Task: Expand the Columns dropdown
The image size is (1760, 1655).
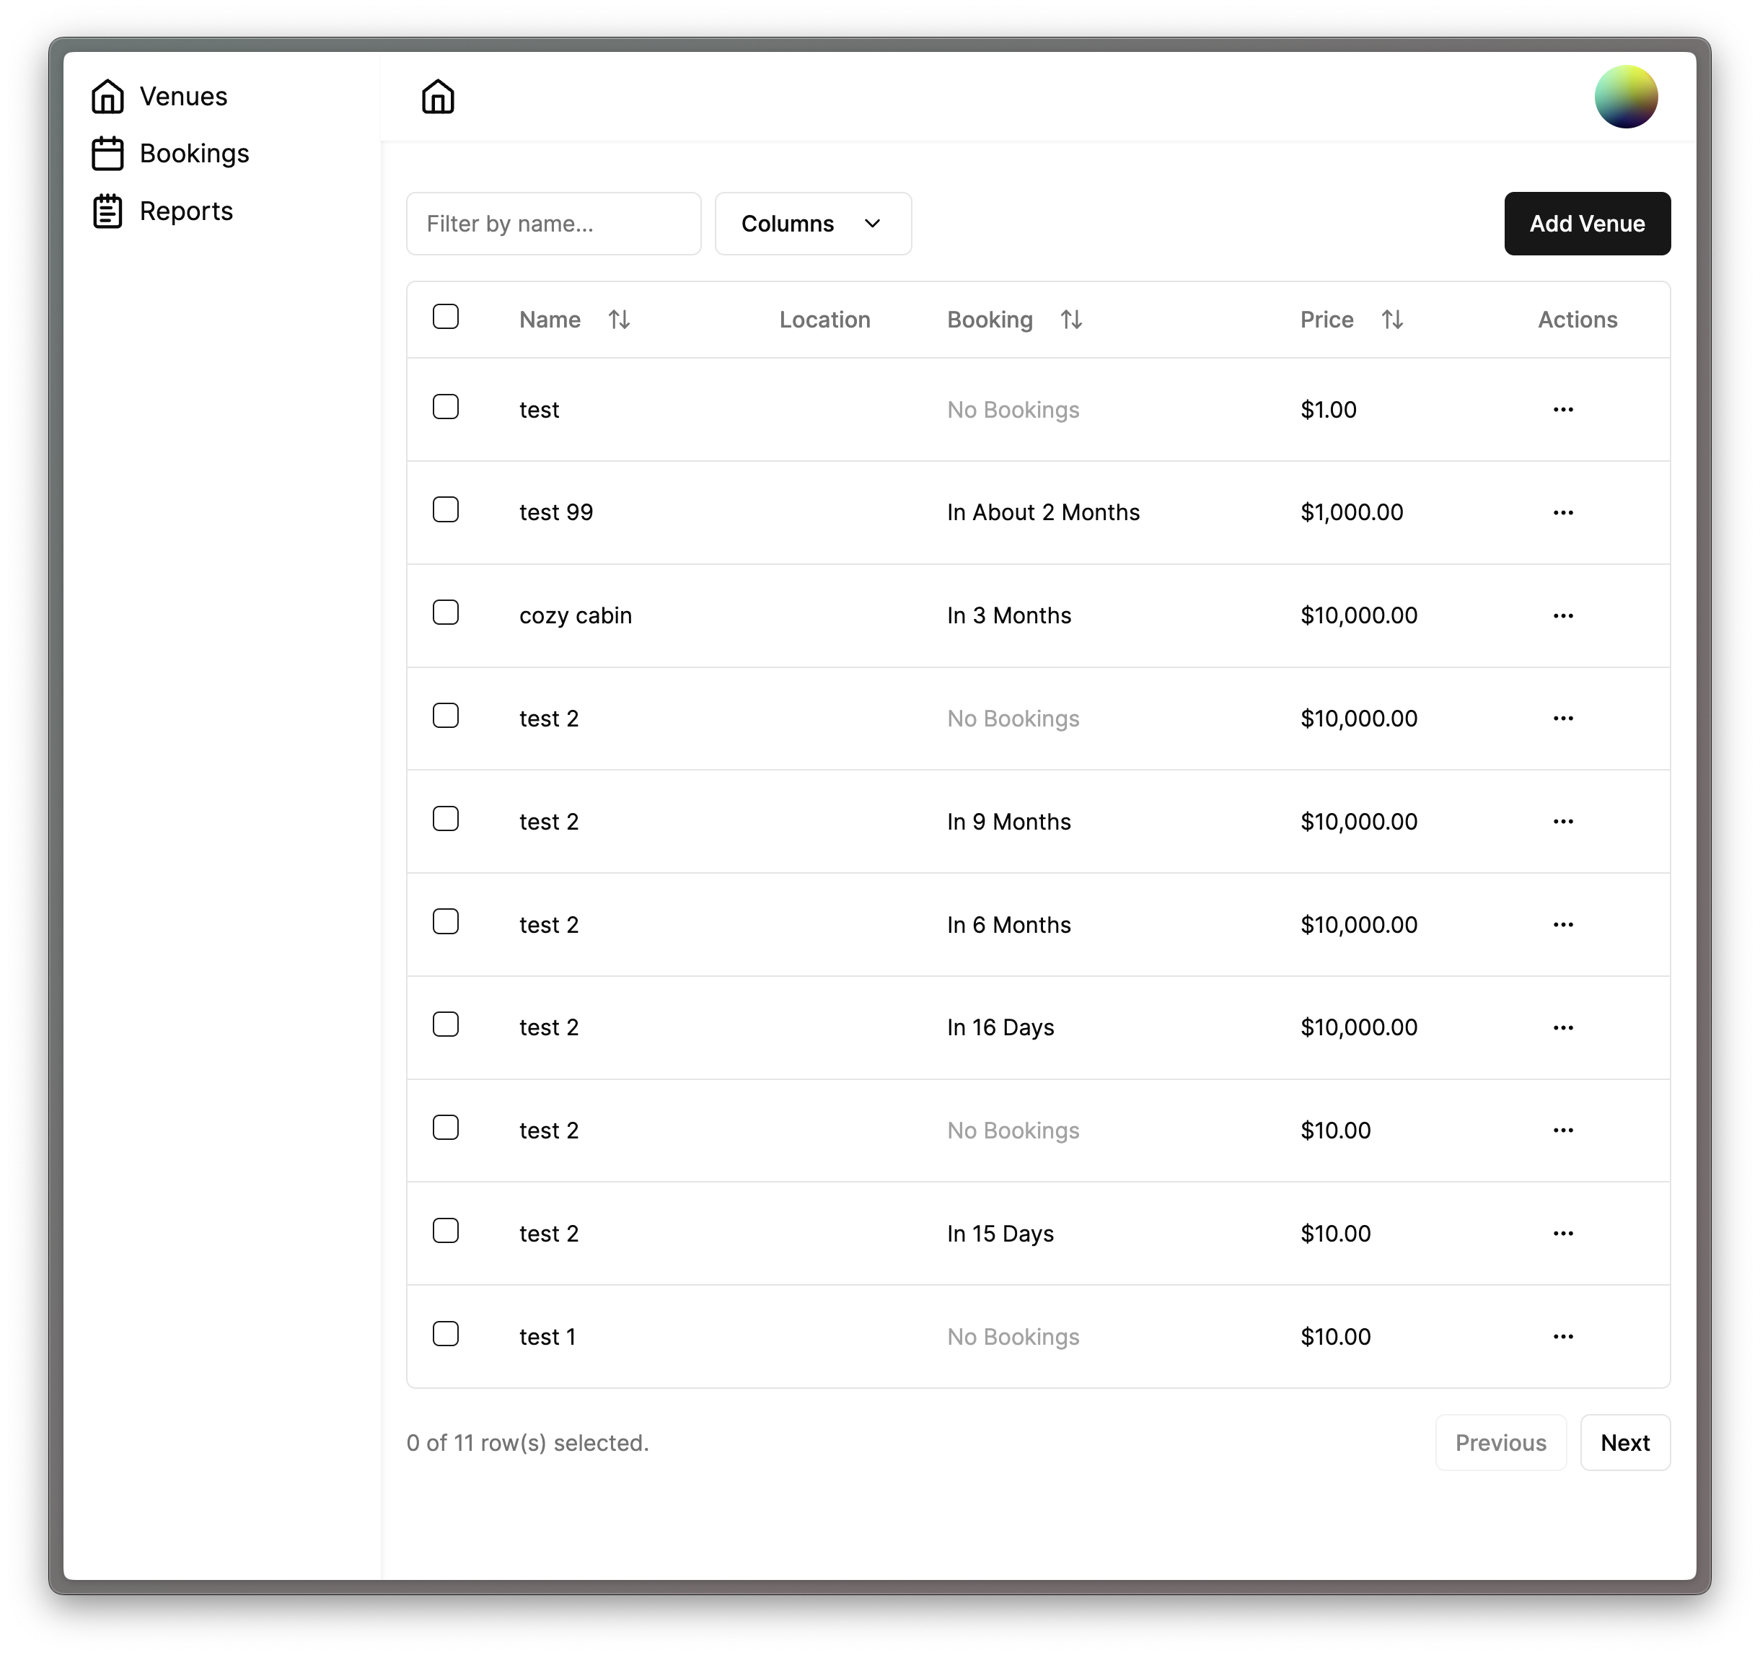Action: point(813,224)
